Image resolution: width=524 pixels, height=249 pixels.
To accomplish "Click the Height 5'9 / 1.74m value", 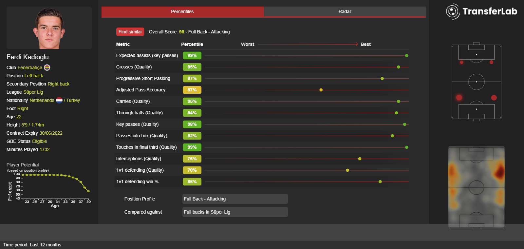I will (x=32, y=125).
